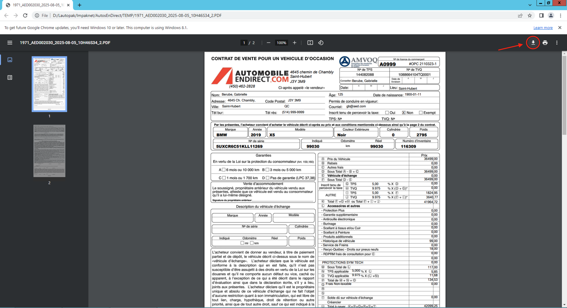Zoom out of the PDF
The height and width of the screenshot is (308, 567).
click(268, 43)
